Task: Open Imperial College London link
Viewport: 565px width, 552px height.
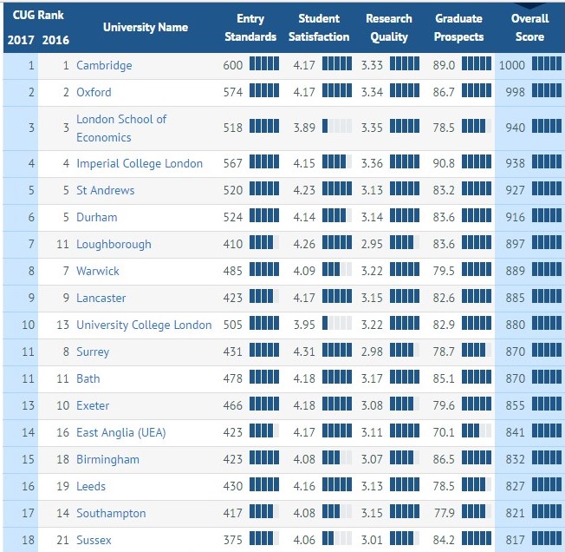Action: (x=140, y=163)
